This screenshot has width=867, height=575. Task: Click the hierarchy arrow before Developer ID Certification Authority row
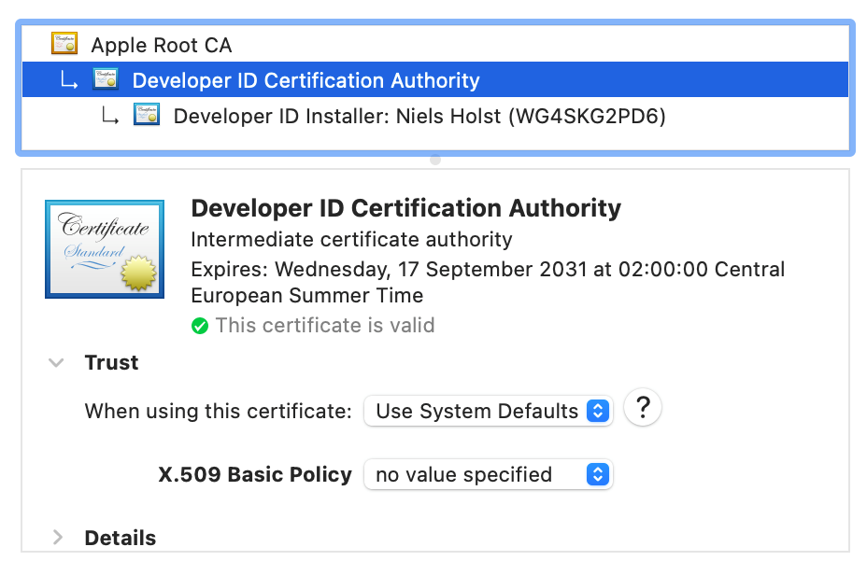point(69,80)
